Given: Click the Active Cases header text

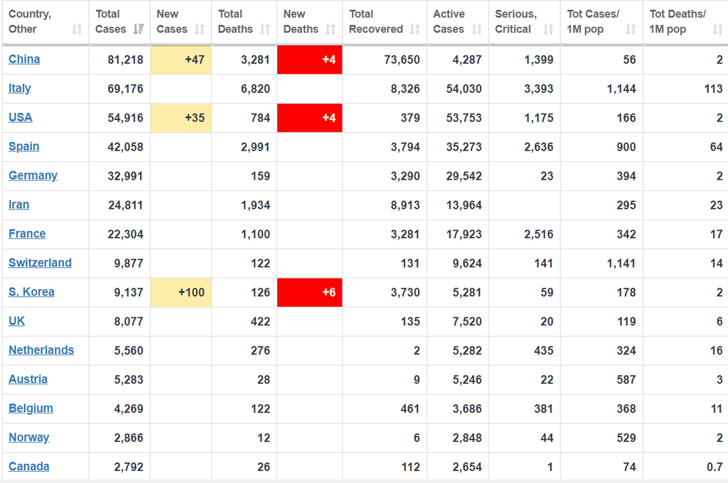Looking at the screenshot, I should 449,22.
